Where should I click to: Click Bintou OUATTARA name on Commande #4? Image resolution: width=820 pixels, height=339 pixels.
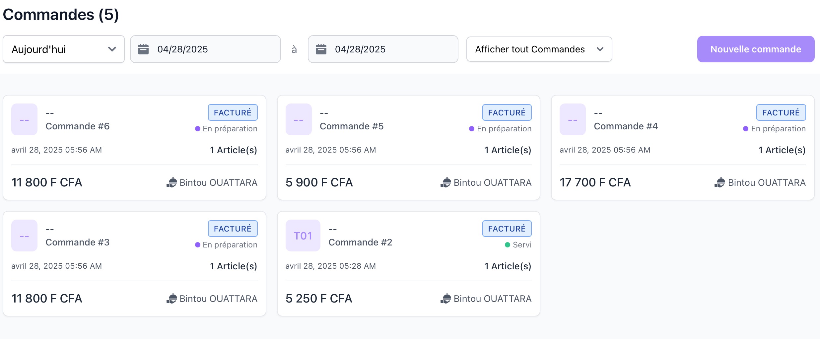coord(767,182)
